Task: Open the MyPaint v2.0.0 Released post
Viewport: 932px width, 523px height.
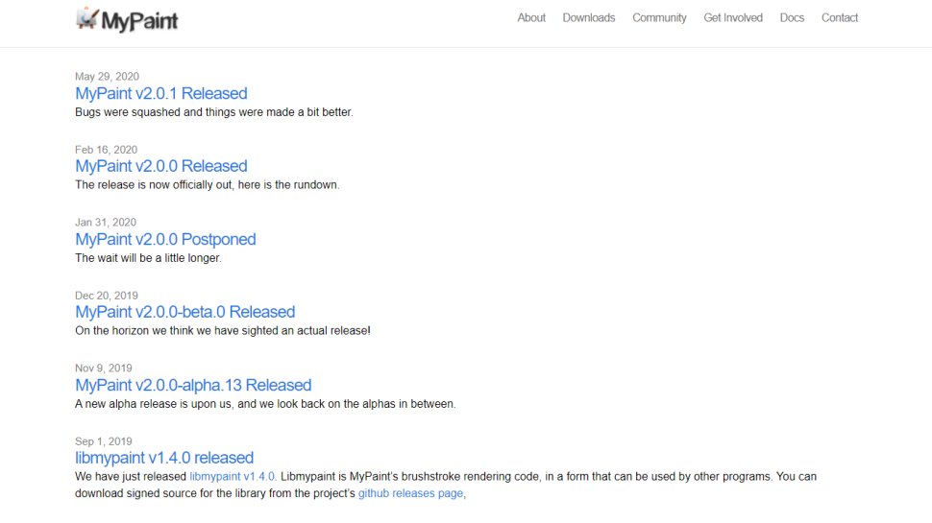Action: point(161,166)
